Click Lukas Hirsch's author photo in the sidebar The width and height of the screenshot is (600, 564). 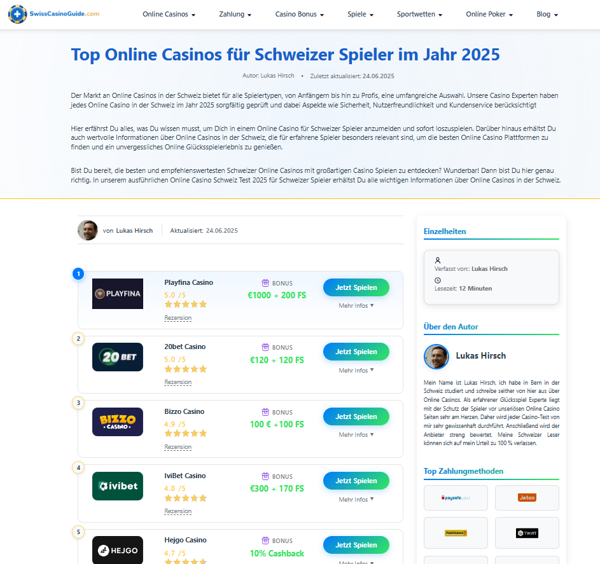click(x=436, y=356)
